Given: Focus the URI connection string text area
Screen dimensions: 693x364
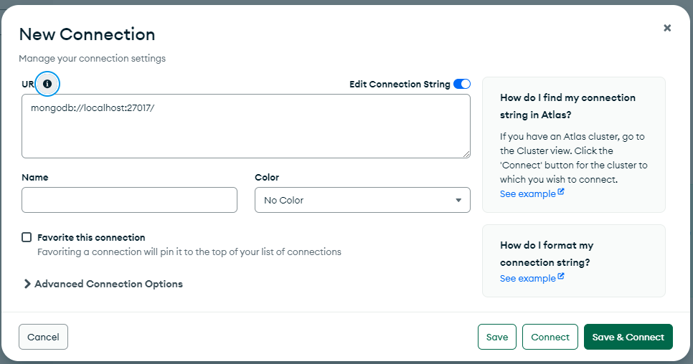Looking at the screenshot, I should (x=245, y=126).
